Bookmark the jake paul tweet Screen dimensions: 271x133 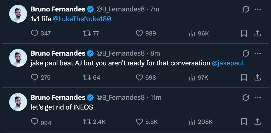point(244,77)
